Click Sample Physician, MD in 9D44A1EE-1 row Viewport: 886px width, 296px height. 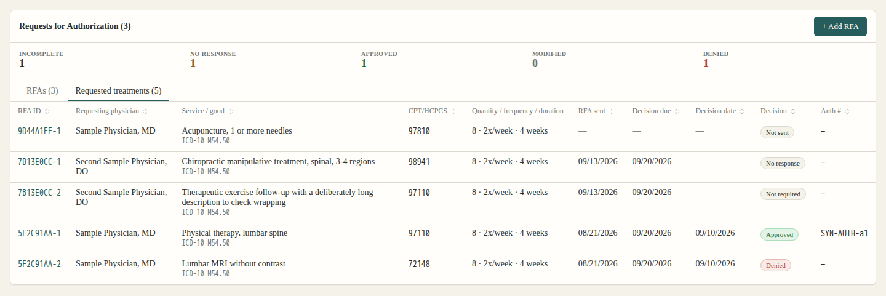tap(116, 131)
